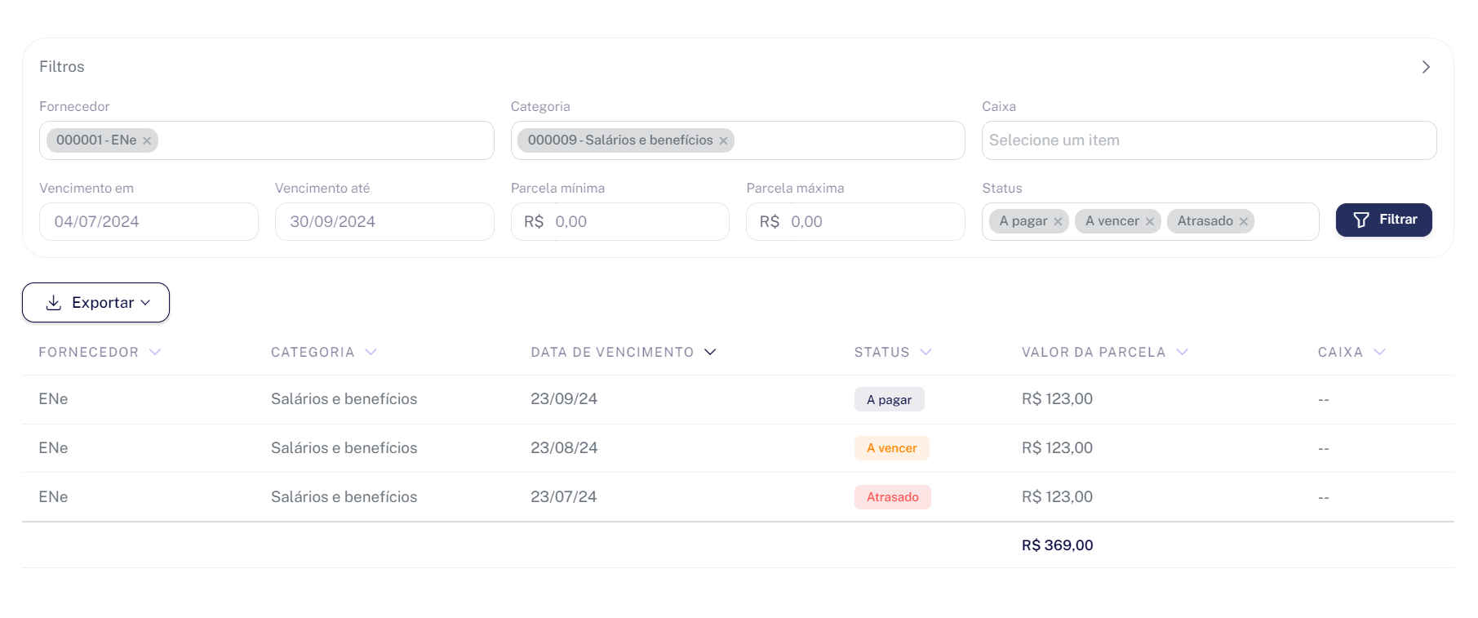Focus the Parcela máxima amount field
The width and height of the screenshot is (1478, 618).
click(x=855, y=222)
